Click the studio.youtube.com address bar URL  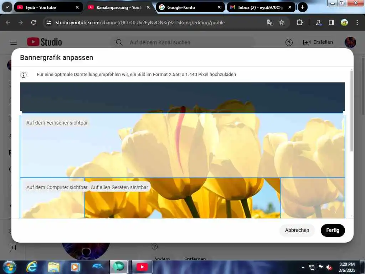[140, 22]
